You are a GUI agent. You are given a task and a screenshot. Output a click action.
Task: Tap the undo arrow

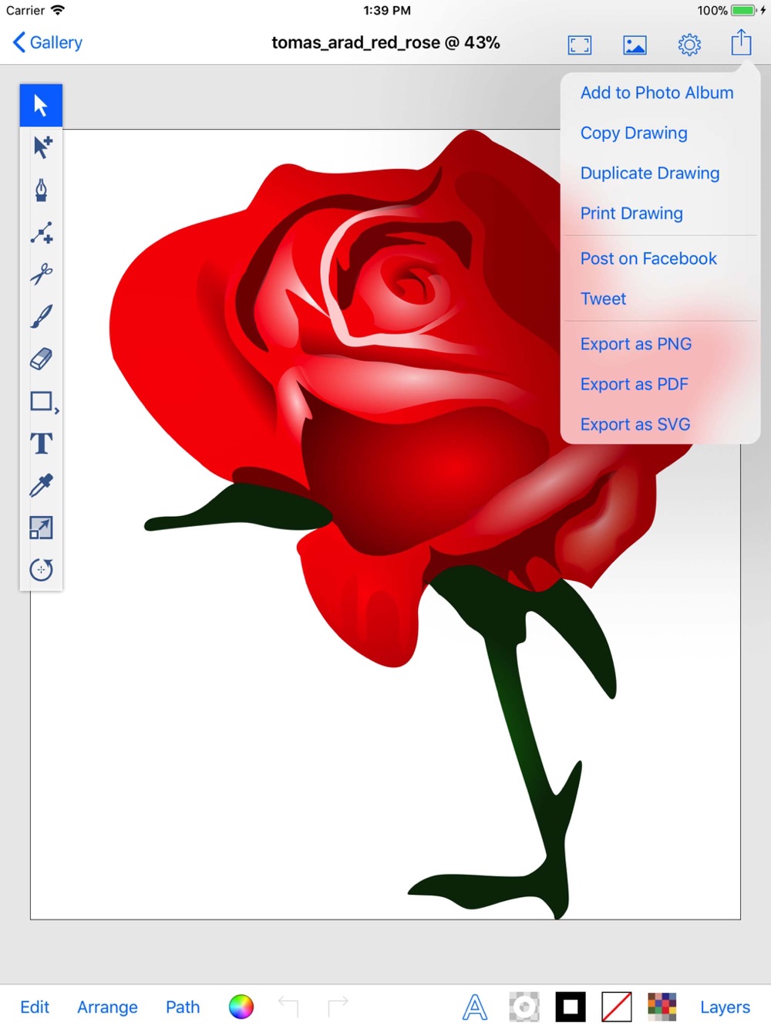click(288, 1006)
